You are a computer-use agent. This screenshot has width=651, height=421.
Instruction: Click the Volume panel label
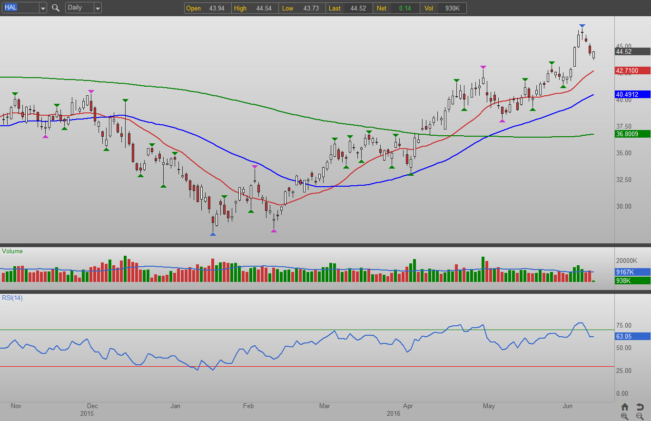coord(12,251)
